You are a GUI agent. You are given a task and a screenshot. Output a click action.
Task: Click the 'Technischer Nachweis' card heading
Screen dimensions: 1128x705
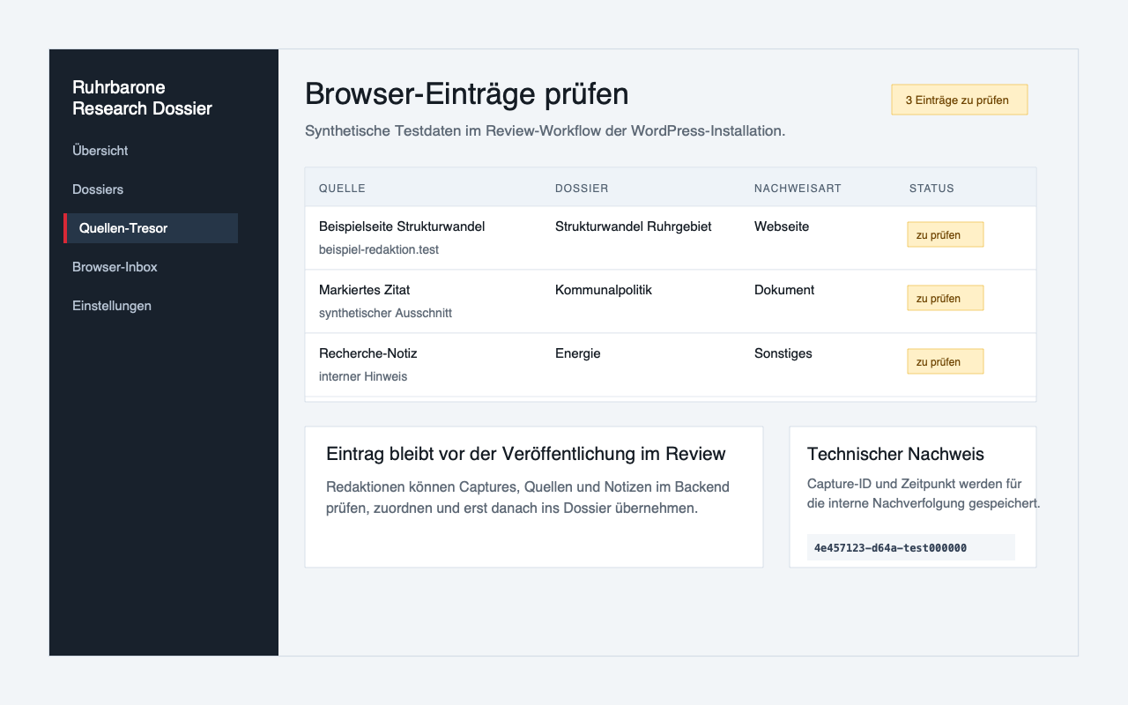pyautogui.click(x=895, y=454)
